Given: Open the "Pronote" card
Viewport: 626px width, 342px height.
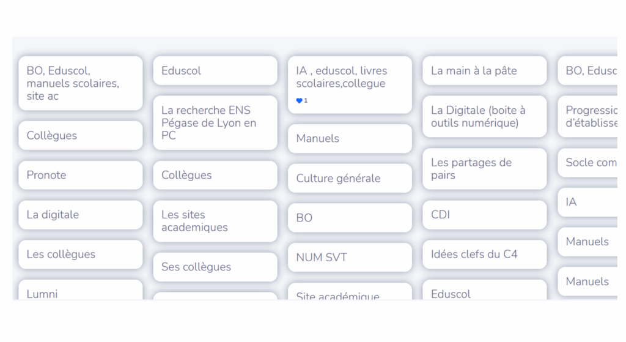Looking at the screenshot, I should click(80, 175).
